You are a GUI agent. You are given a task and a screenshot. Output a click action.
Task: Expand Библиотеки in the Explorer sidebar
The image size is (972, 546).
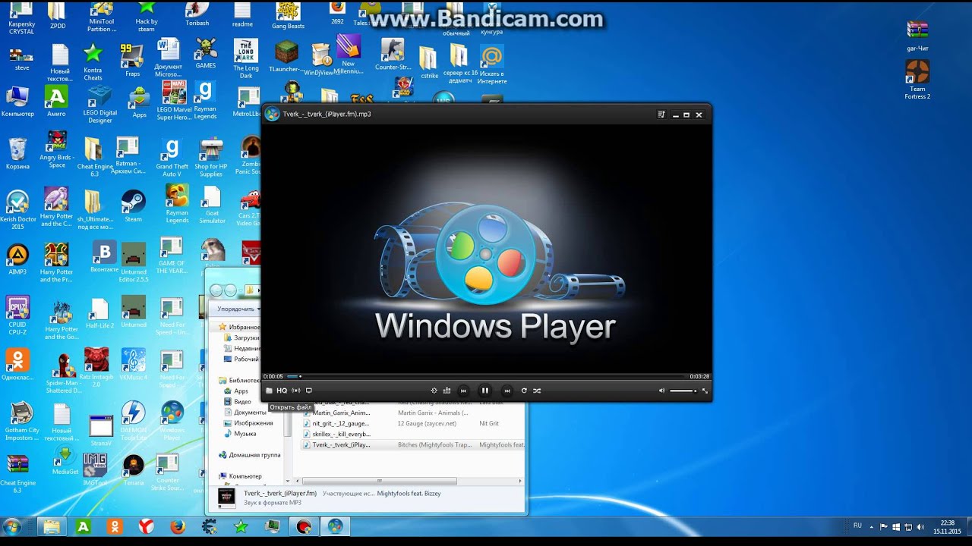(x=238, y=381)
